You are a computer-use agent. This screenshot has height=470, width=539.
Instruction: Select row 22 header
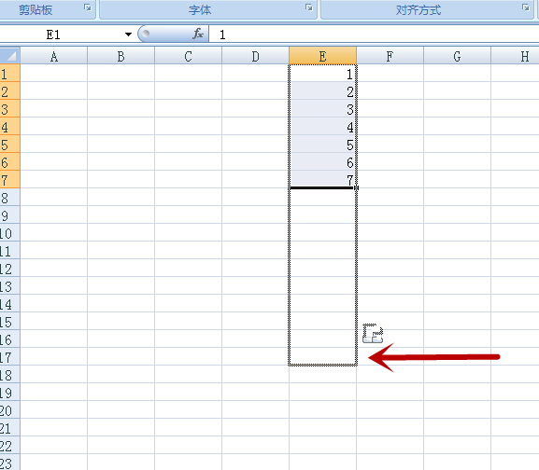[10, 446]
